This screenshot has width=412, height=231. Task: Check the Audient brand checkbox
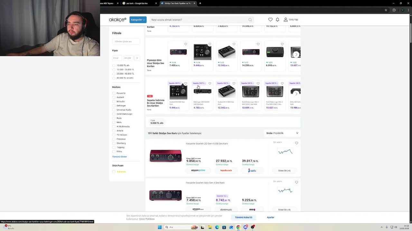pyautogui.click(x=114, y=97)
